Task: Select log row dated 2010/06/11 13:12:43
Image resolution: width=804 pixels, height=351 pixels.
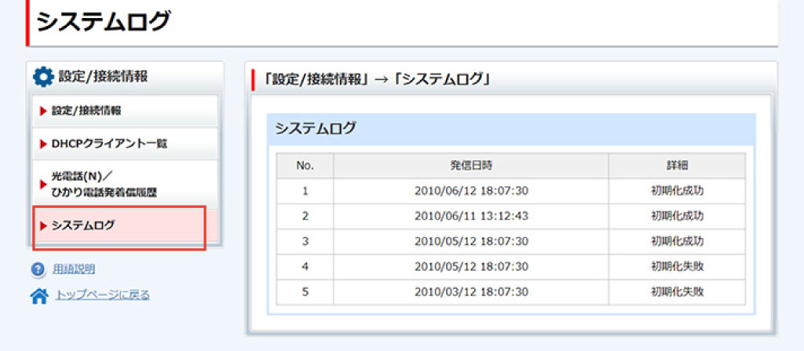Action: pos(471,216)
